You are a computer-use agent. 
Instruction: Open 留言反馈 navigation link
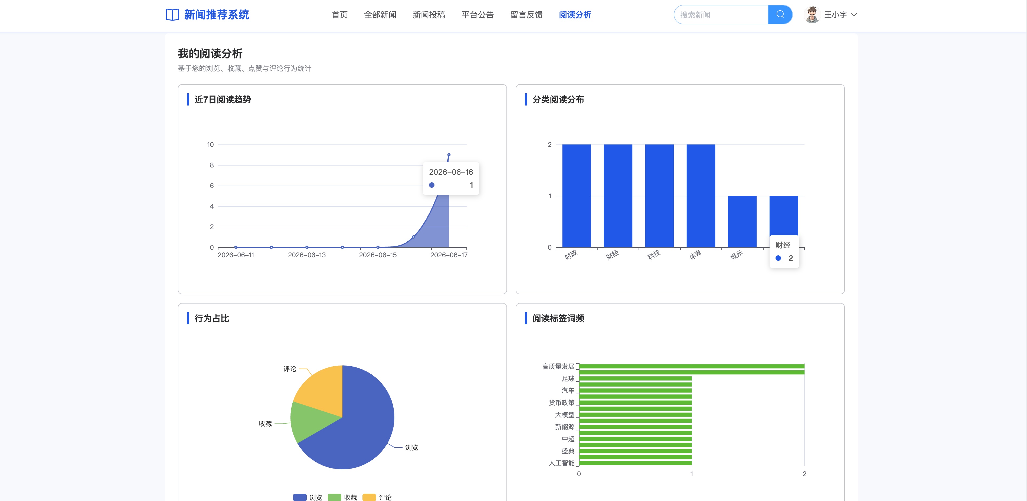coord(526,15)
